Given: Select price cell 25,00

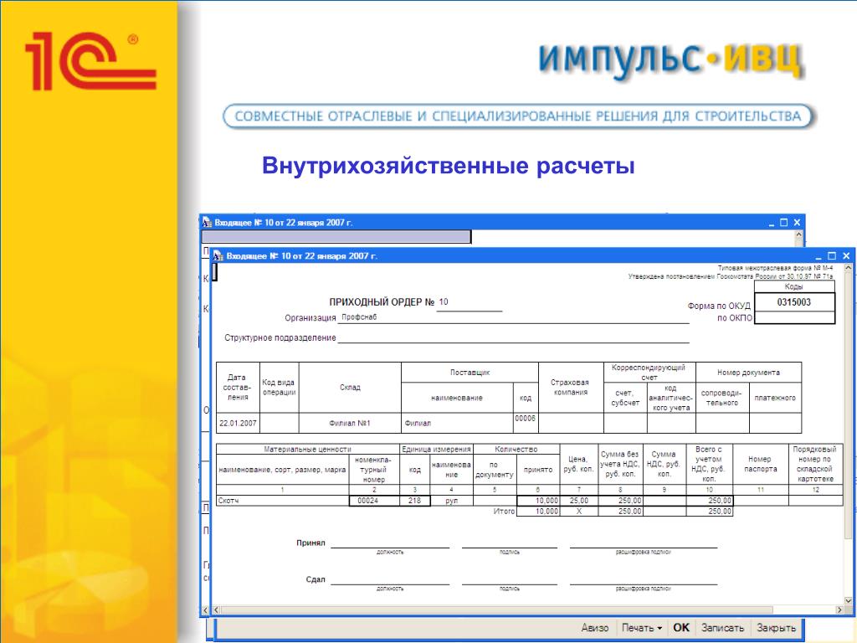Looking at the screenshot, I should click(579, 501).
